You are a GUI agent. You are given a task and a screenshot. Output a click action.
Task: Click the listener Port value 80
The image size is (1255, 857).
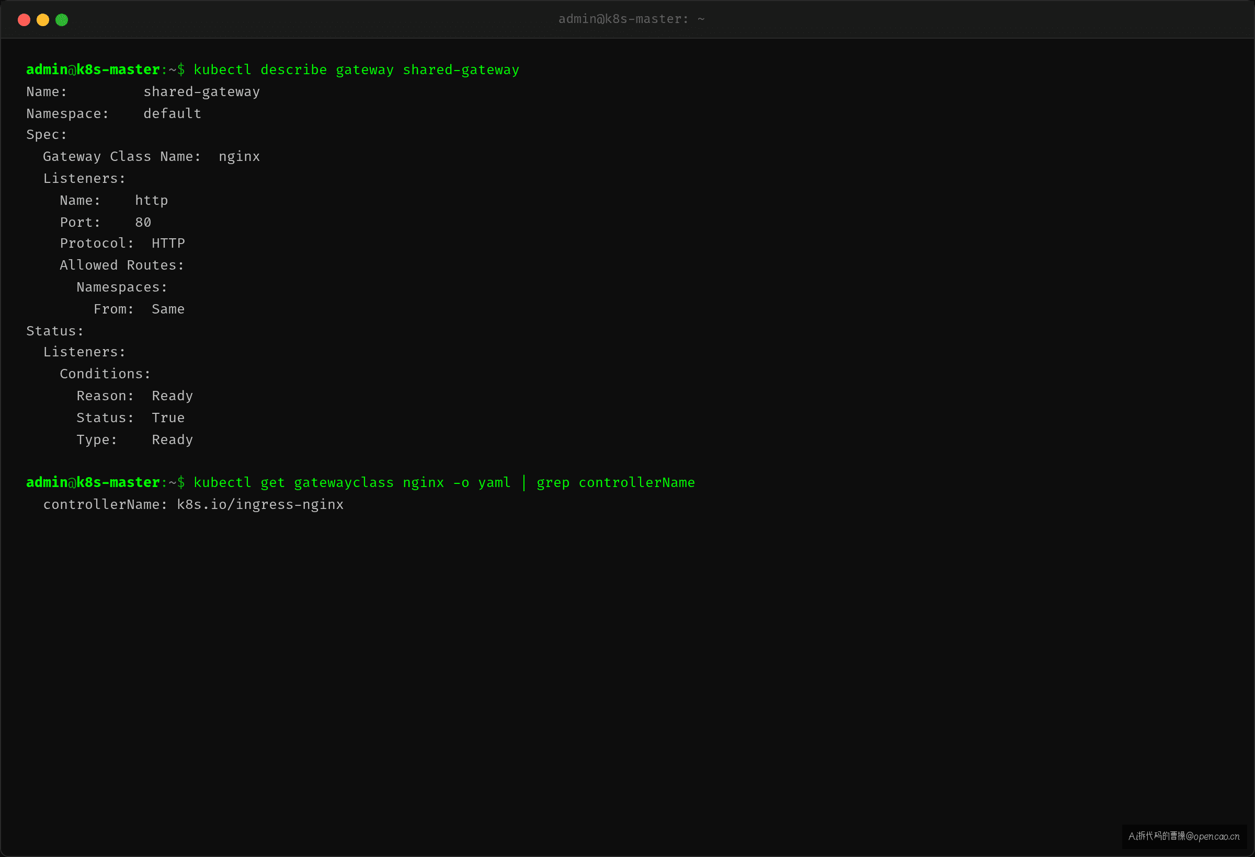click(143, 222)
